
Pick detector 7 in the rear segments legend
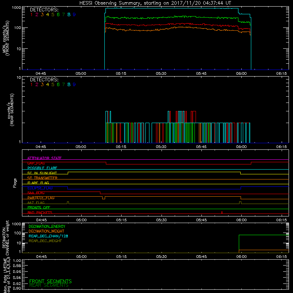point(63,85)
